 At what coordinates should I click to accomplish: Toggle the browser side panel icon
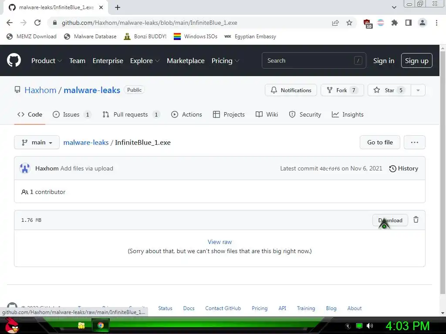(409, 23)
